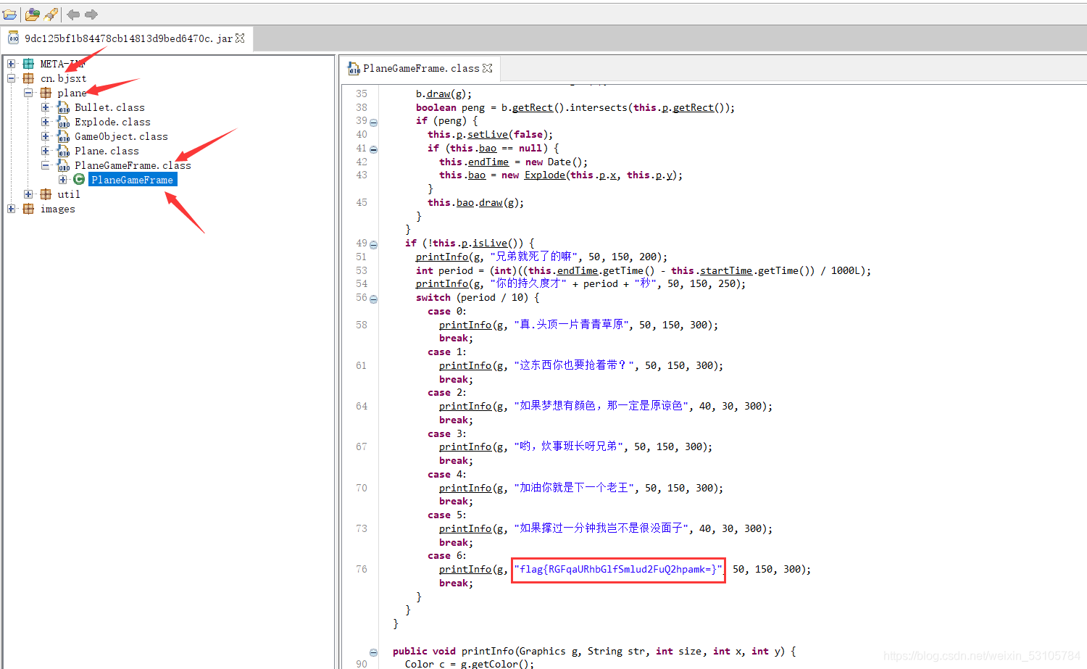
Task: Follow the Explode link on line 43
Action: 545,175
